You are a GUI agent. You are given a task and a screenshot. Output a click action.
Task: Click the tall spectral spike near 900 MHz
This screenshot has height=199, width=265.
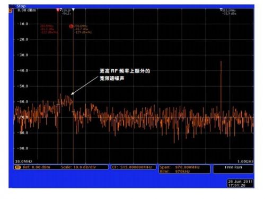coord(221,86)
